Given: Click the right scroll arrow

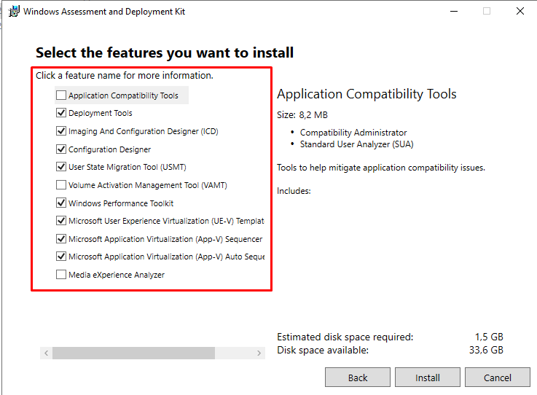Looking at the screenshot, I should point(259,353).
